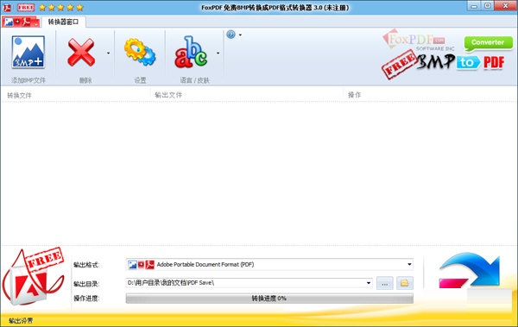This screenshot has width=518, height=327.
Task: Click the 添加BMP文件 label
Action: pos(28,80)
